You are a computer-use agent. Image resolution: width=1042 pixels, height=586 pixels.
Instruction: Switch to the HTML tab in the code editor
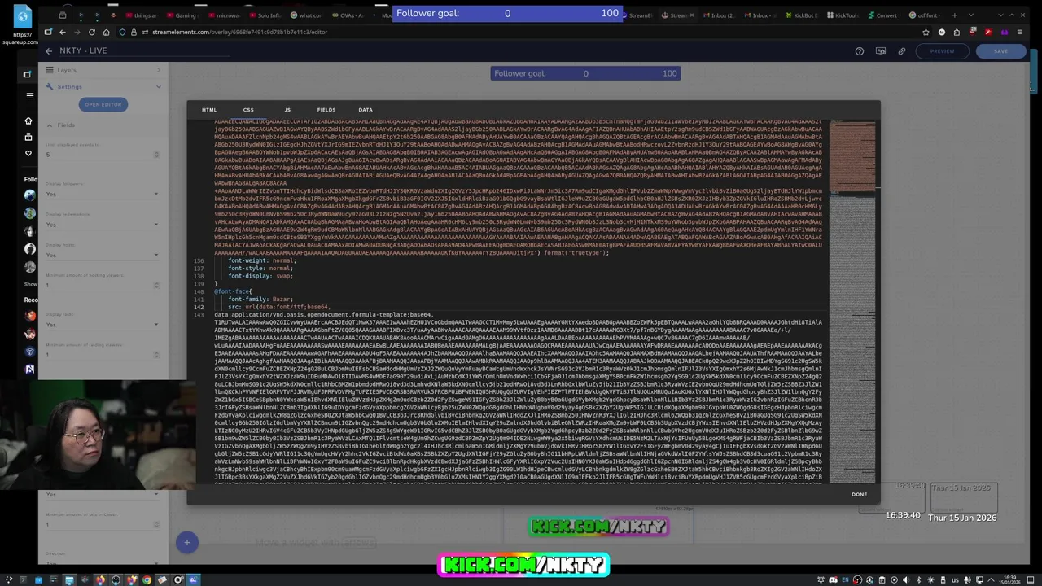click(x=209, y=110)
